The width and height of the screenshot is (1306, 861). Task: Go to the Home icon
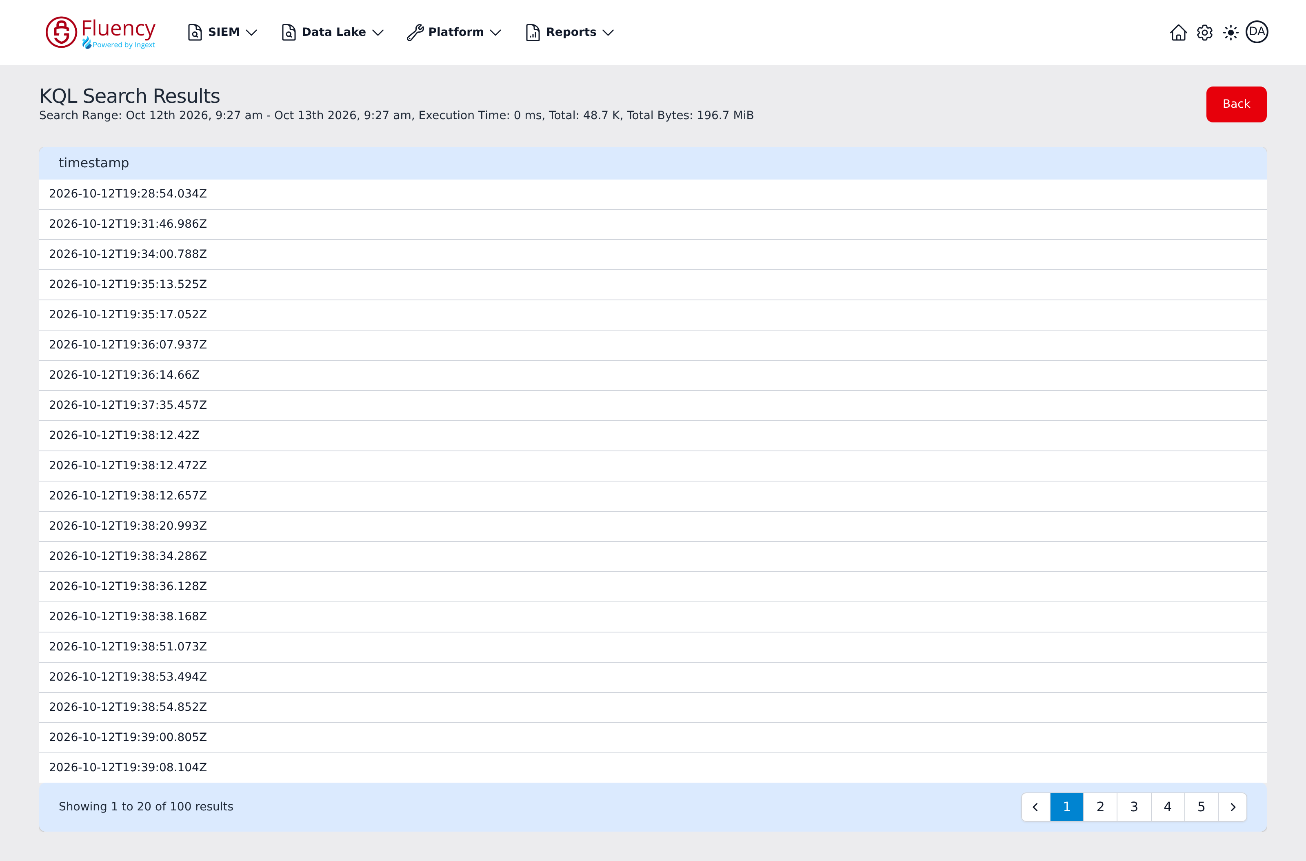coord(1178,32)
